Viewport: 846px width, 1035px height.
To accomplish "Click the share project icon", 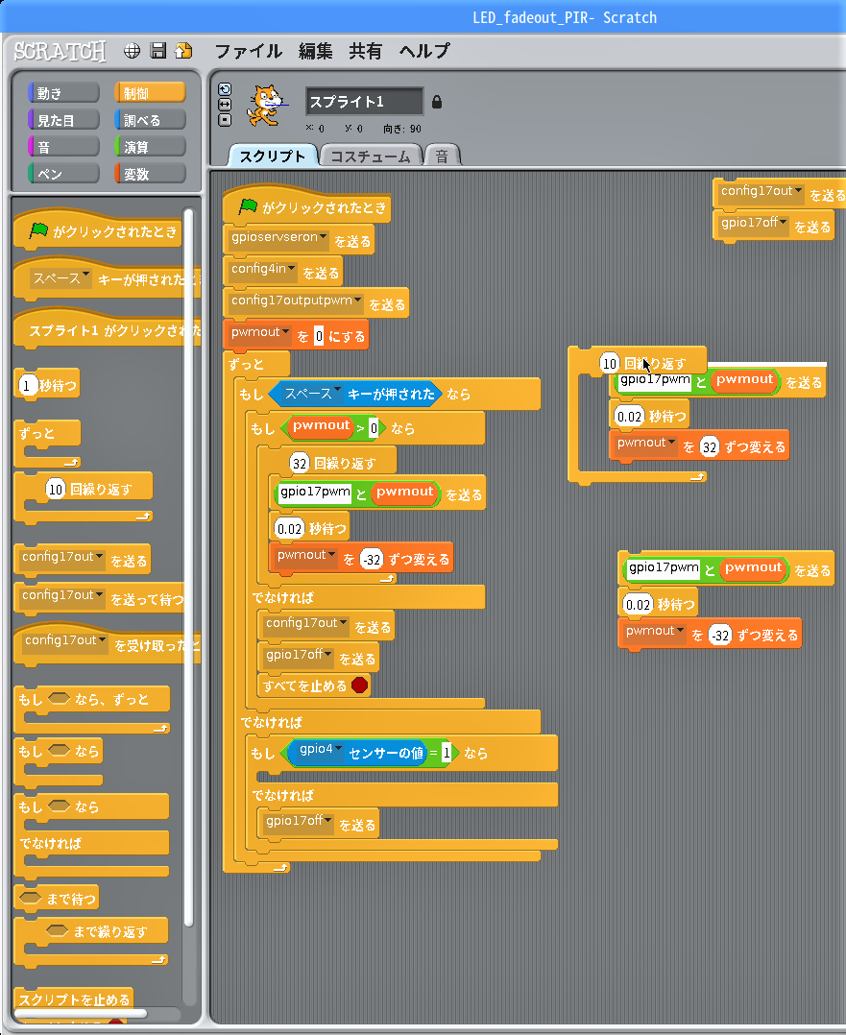I will click(183, 51).
